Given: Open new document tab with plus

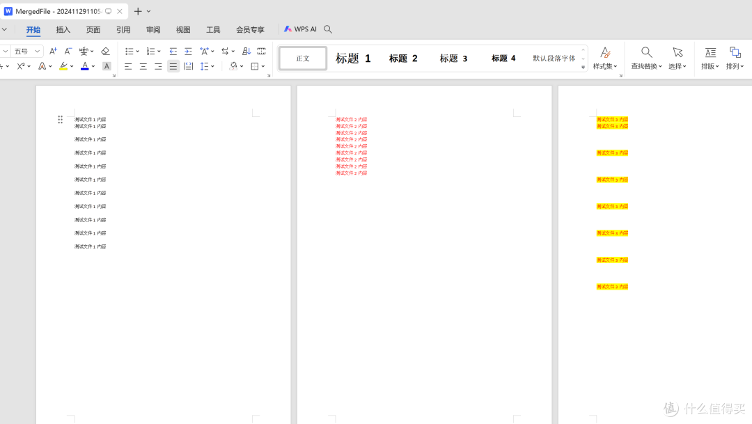Looking at the screenshot, I should point(138,11).
